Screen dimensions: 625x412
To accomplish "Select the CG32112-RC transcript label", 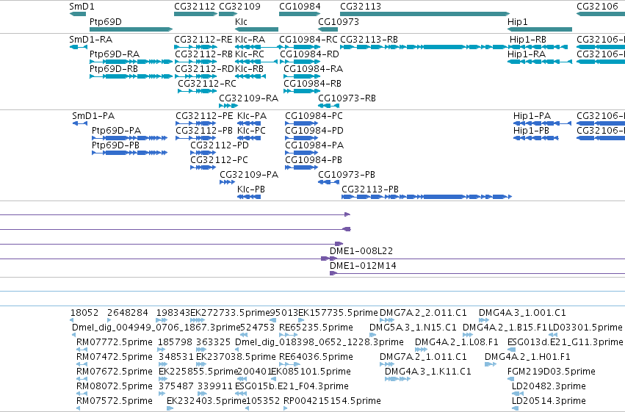I will point(207,83).
